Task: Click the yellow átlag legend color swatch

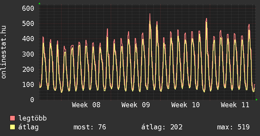Action: (13, 127)
